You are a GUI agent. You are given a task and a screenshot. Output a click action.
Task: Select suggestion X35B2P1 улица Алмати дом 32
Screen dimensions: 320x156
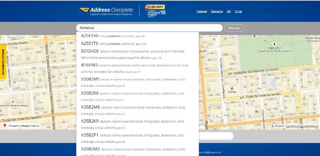(x=138, y=138)
